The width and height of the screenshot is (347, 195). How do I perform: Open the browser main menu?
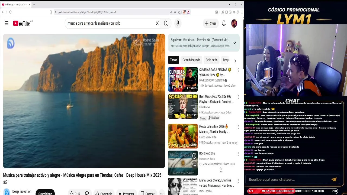242,12
